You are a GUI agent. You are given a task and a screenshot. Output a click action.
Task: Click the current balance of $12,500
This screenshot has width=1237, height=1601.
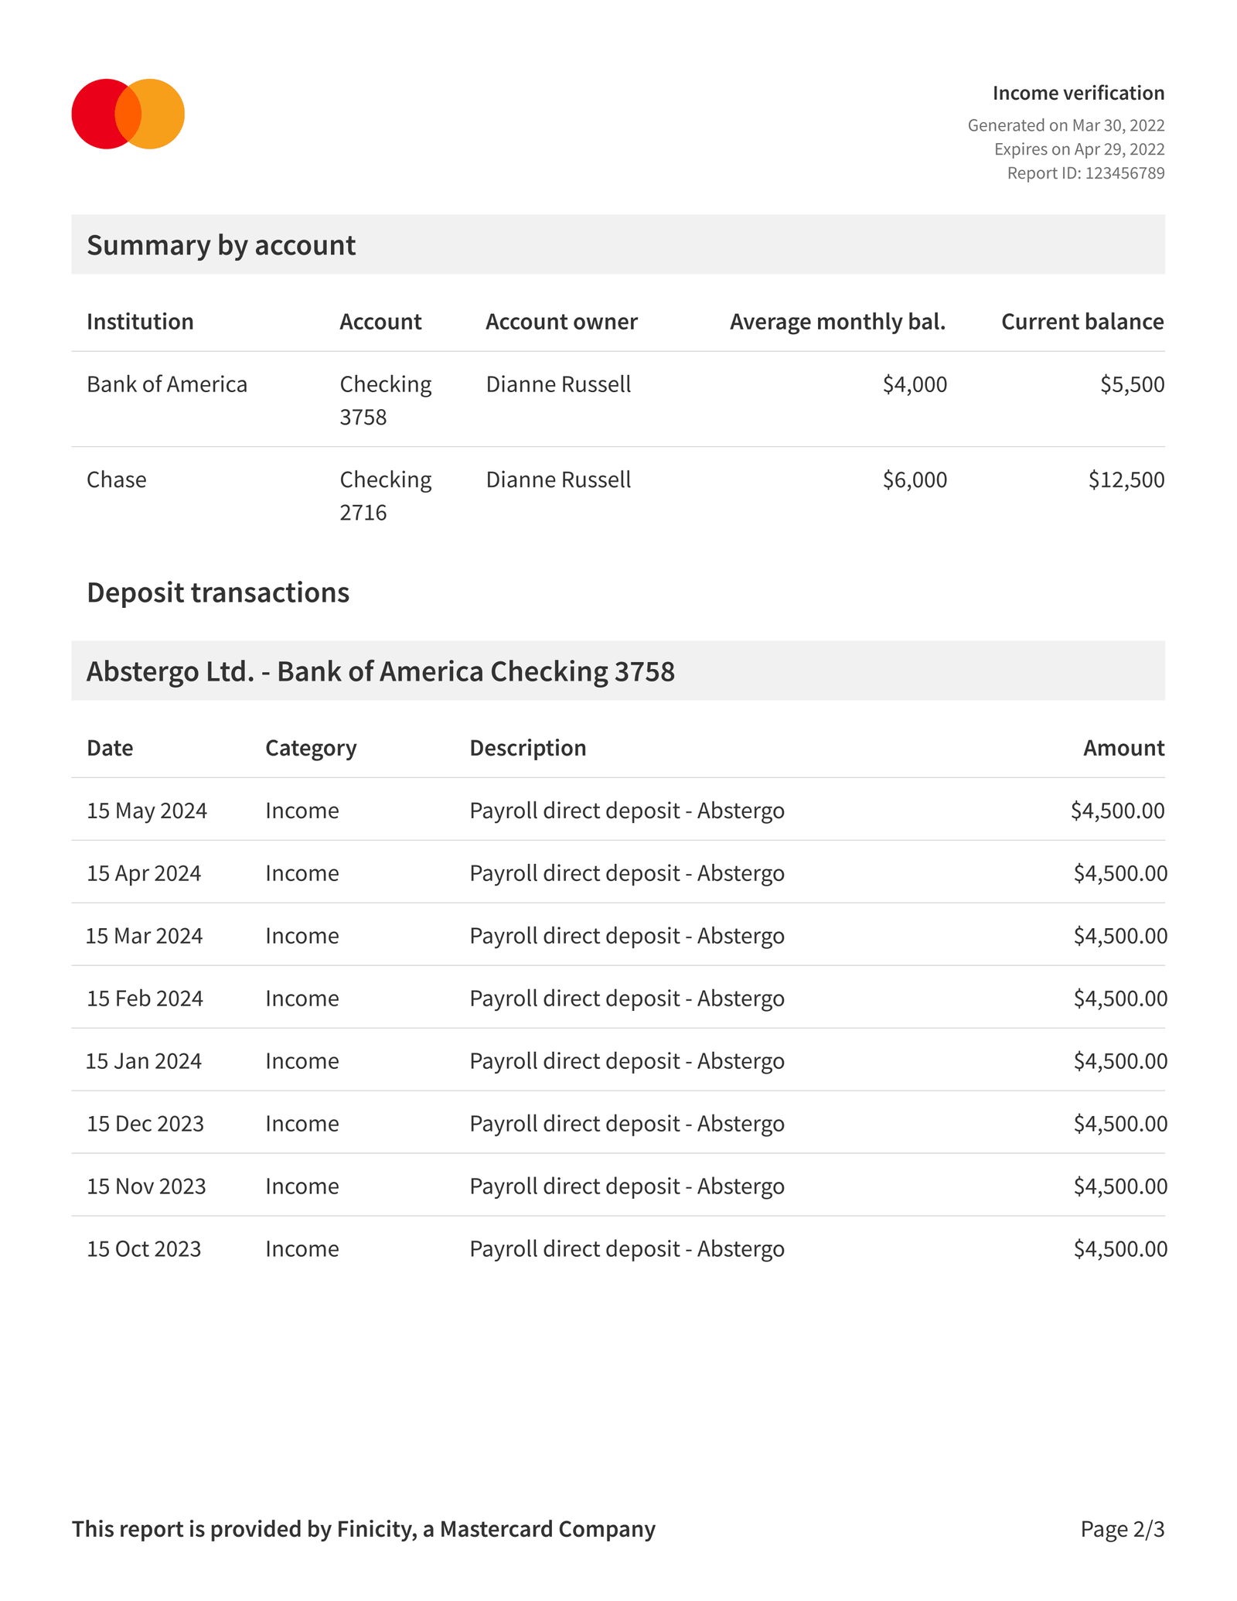pyautogui.click(x=1126, y=480)
